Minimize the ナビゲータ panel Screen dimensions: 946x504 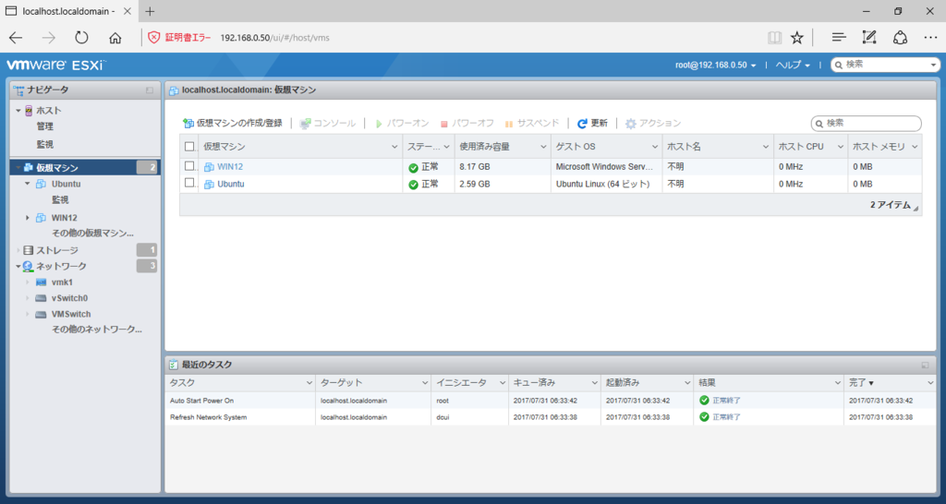pyautogui.click(x=150, y=90)
